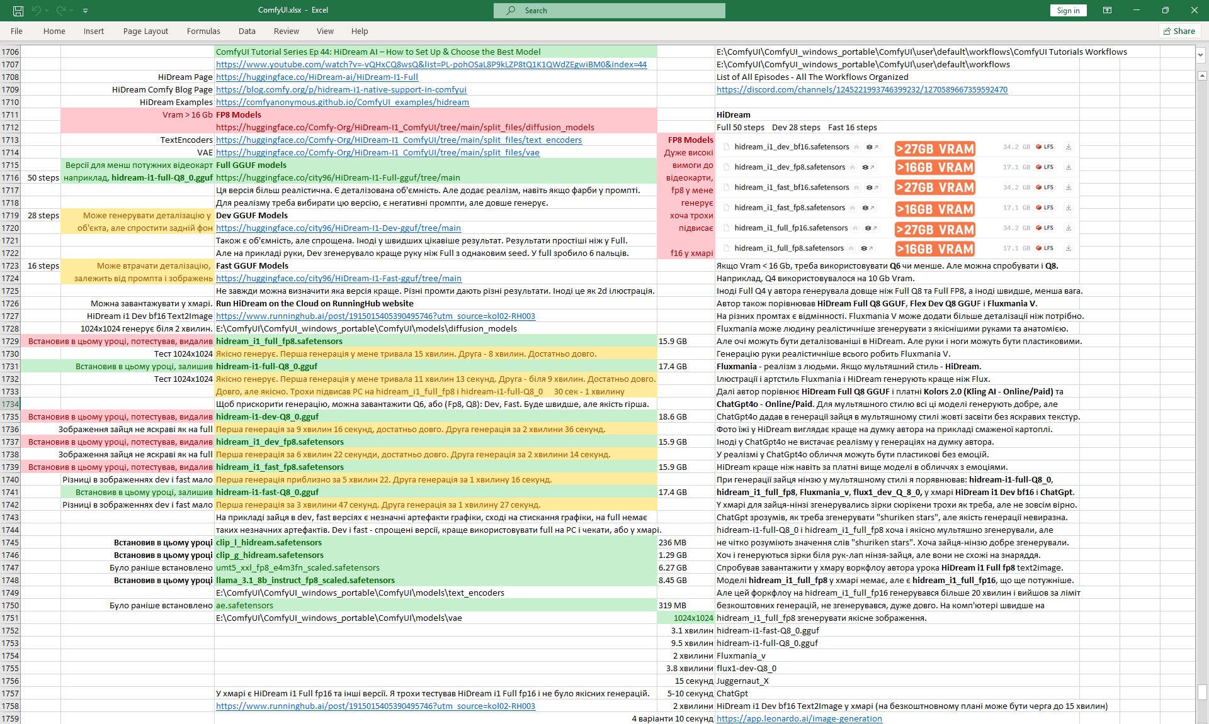Viewport: 1209px width, 724px height.
Task: Click the Ribbon Display Options icon
Action: click(1107, 10)
